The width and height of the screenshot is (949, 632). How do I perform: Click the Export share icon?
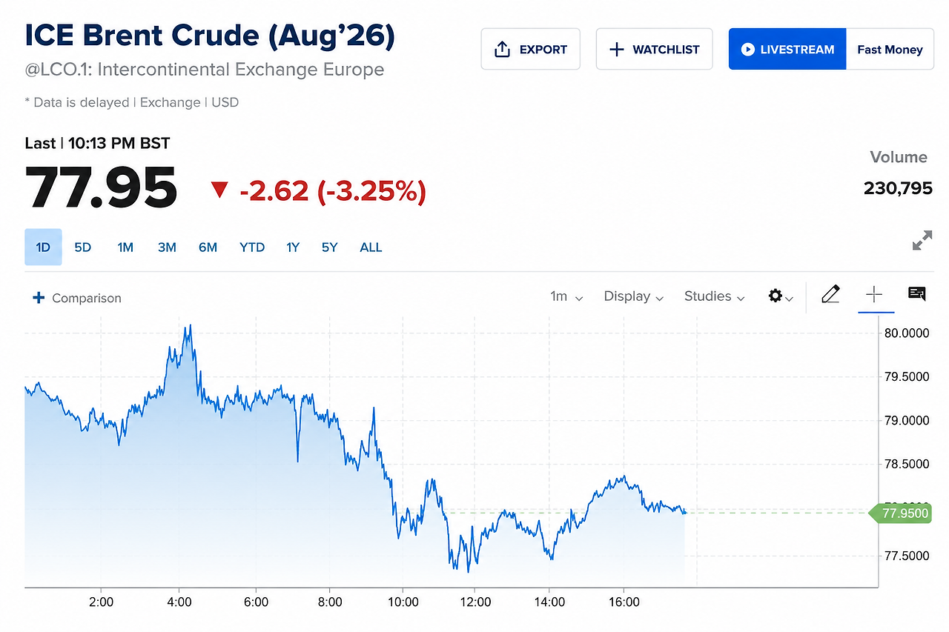click(502, 50)
